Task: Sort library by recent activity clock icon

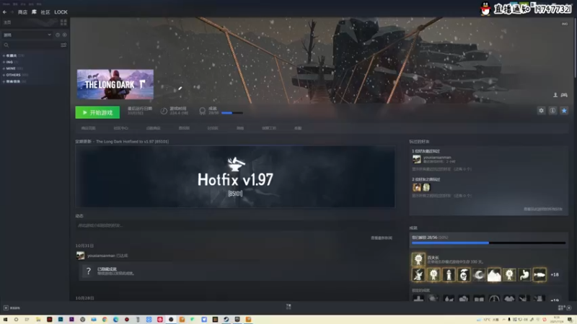Action: [58, 35]
